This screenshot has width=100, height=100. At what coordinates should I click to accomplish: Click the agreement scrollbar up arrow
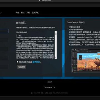pos(56,32)
